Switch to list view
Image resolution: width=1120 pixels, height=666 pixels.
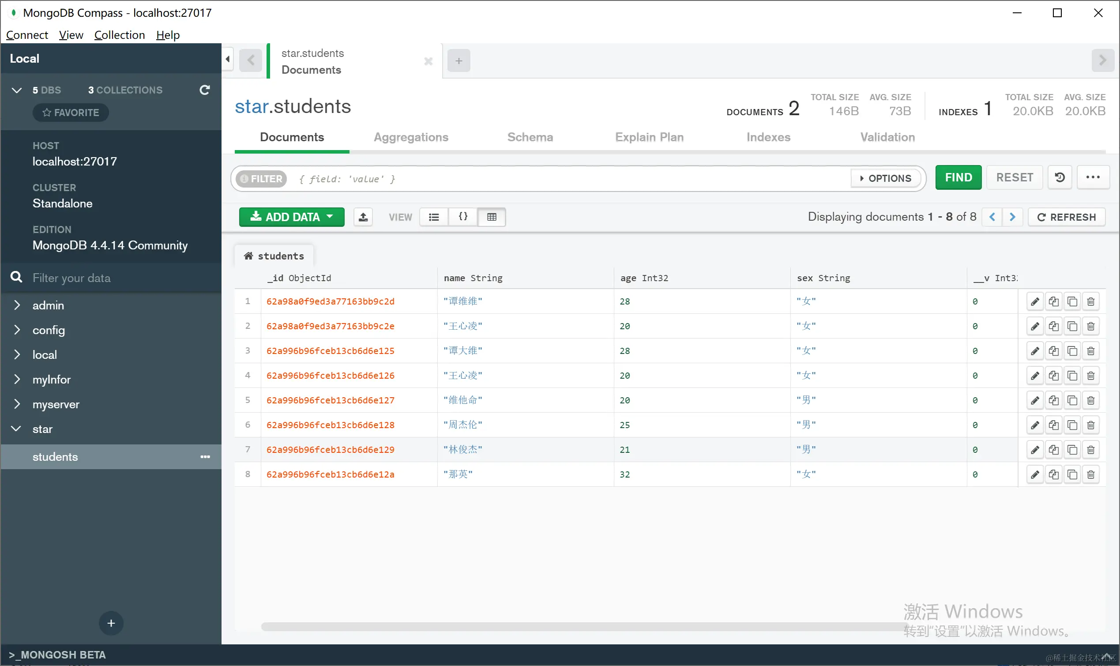(433, 217)
